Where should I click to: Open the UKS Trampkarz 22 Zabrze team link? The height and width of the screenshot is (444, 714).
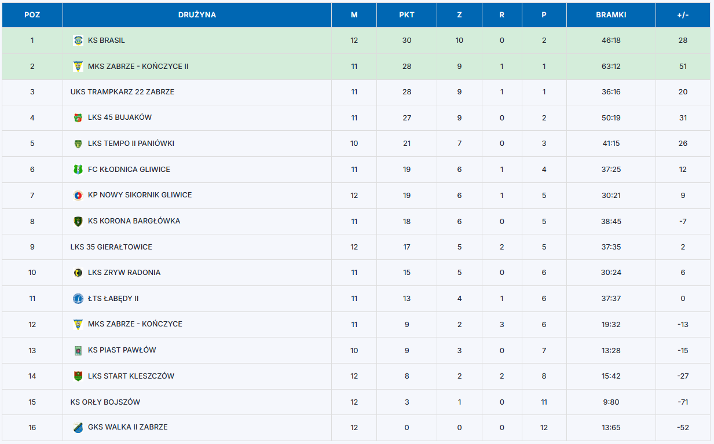pyautogui.click(x=122, y=92)
